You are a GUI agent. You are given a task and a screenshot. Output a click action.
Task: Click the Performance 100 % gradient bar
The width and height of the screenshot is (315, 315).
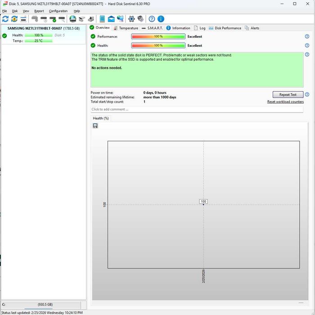tap(158, 36)
